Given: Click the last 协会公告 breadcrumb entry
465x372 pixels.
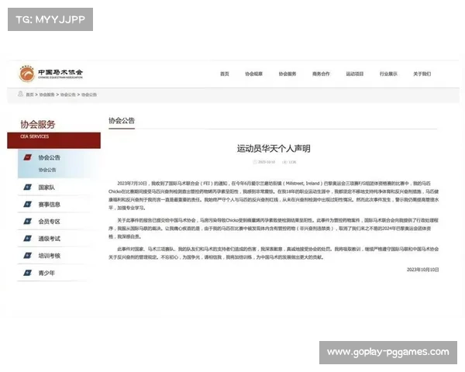Looking at the screenshot, I should pos(89,95).
